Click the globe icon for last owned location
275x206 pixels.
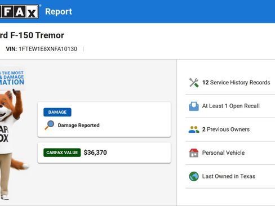point(194,176)
